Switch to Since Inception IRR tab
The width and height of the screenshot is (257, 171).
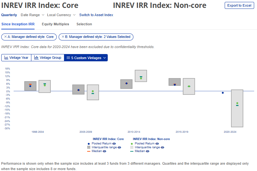(x=18, y=24)
